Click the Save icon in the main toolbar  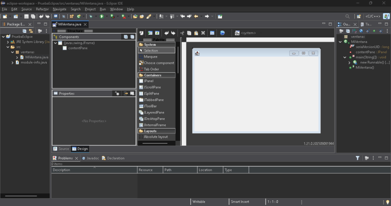click(x=26, y=16)
